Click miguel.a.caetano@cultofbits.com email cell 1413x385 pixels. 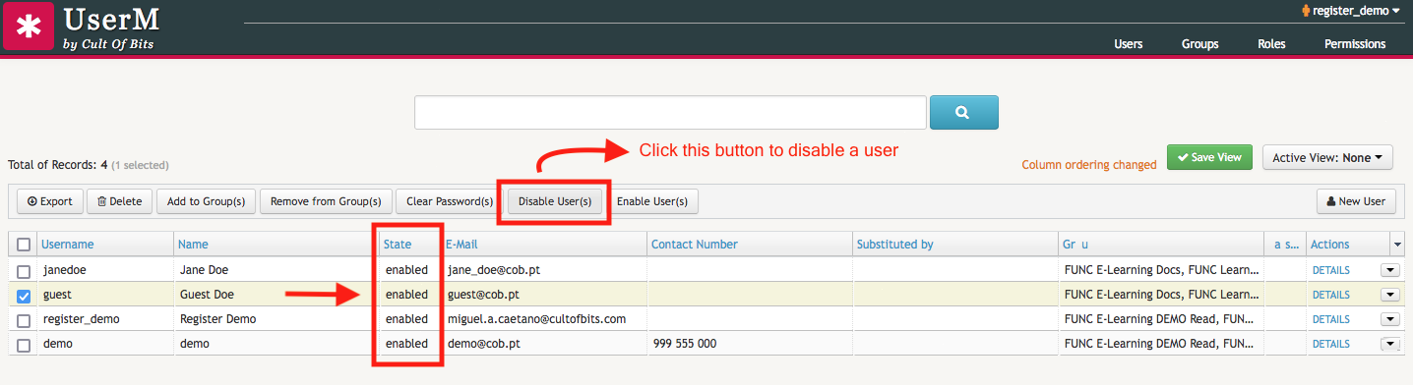coord(536,320)
